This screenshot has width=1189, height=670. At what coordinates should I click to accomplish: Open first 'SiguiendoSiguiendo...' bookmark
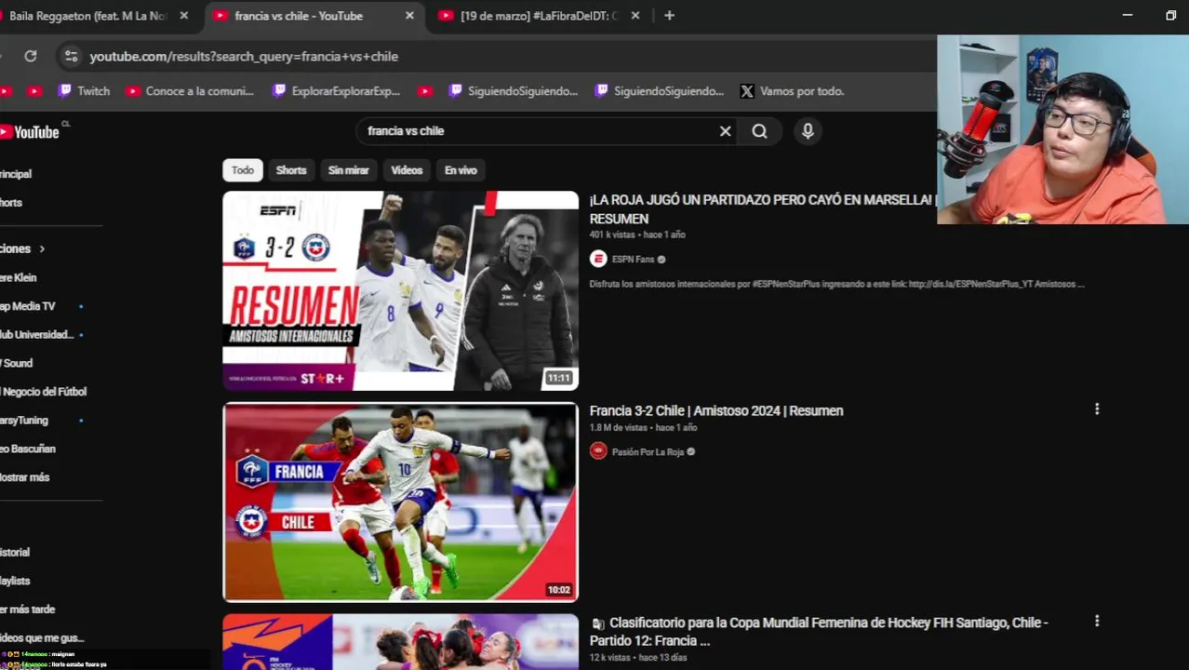513,91
